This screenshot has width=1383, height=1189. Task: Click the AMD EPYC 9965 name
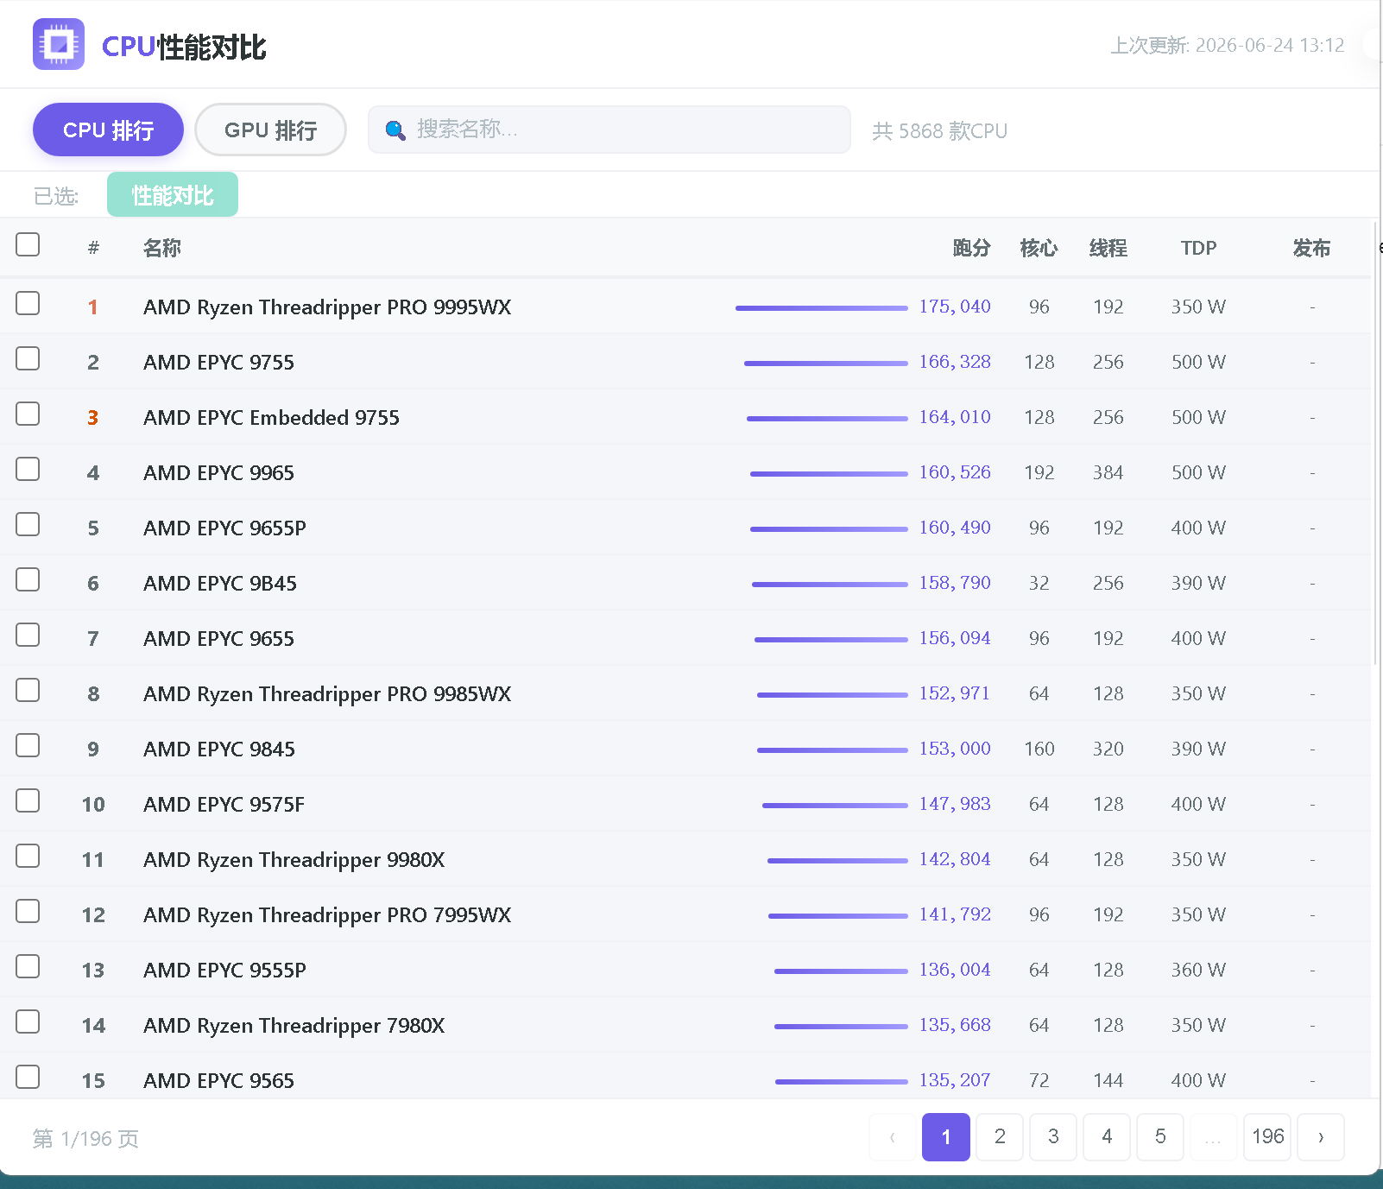pyautogui.click(x=218, y=473)
